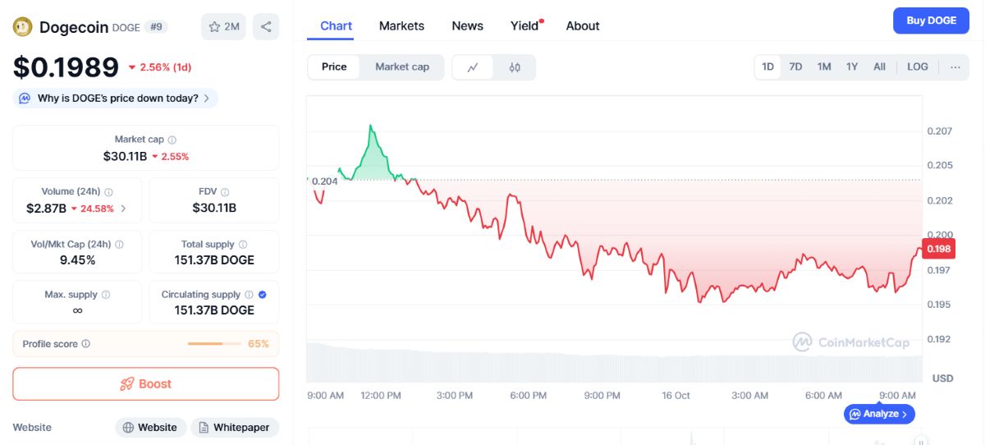Expand Why is DOGE's price down today

coord(115,99)
